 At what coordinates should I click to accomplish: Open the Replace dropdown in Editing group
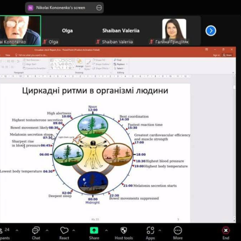120,64
